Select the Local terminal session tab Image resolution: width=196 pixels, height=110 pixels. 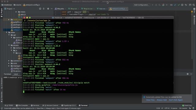16,74
